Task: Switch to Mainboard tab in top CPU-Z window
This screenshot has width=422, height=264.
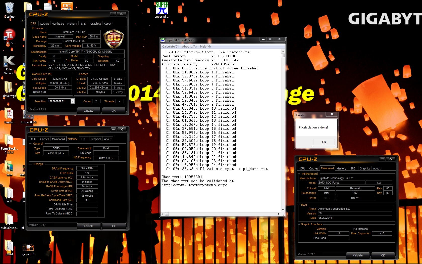Action: pyautogui.click(x=58, y=24)
